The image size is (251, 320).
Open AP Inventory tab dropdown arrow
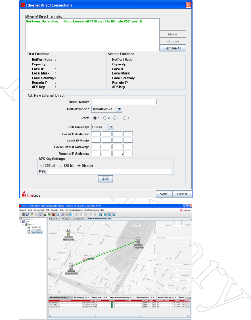click(86, 298)
